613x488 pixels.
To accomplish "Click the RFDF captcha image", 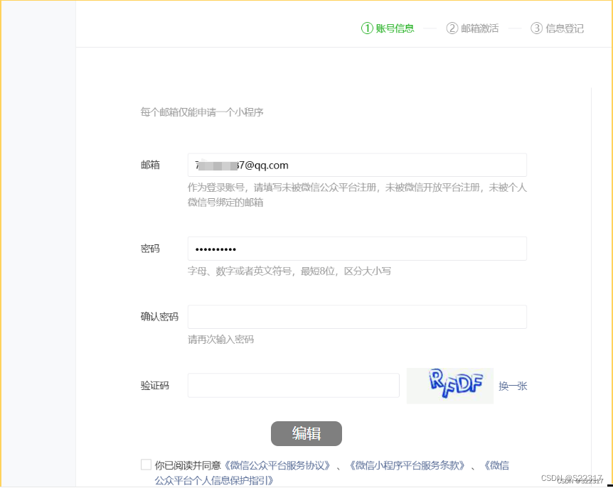I will tap(449, 385).
